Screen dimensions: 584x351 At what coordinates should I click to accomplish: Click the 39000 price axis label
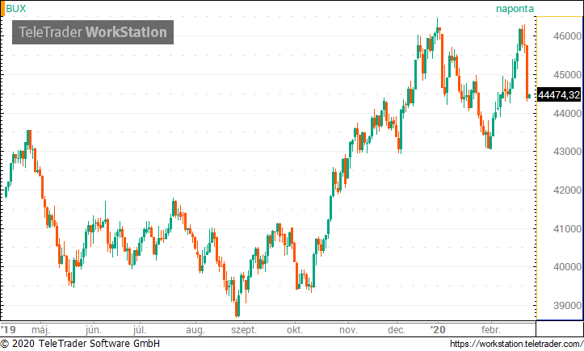567,306
